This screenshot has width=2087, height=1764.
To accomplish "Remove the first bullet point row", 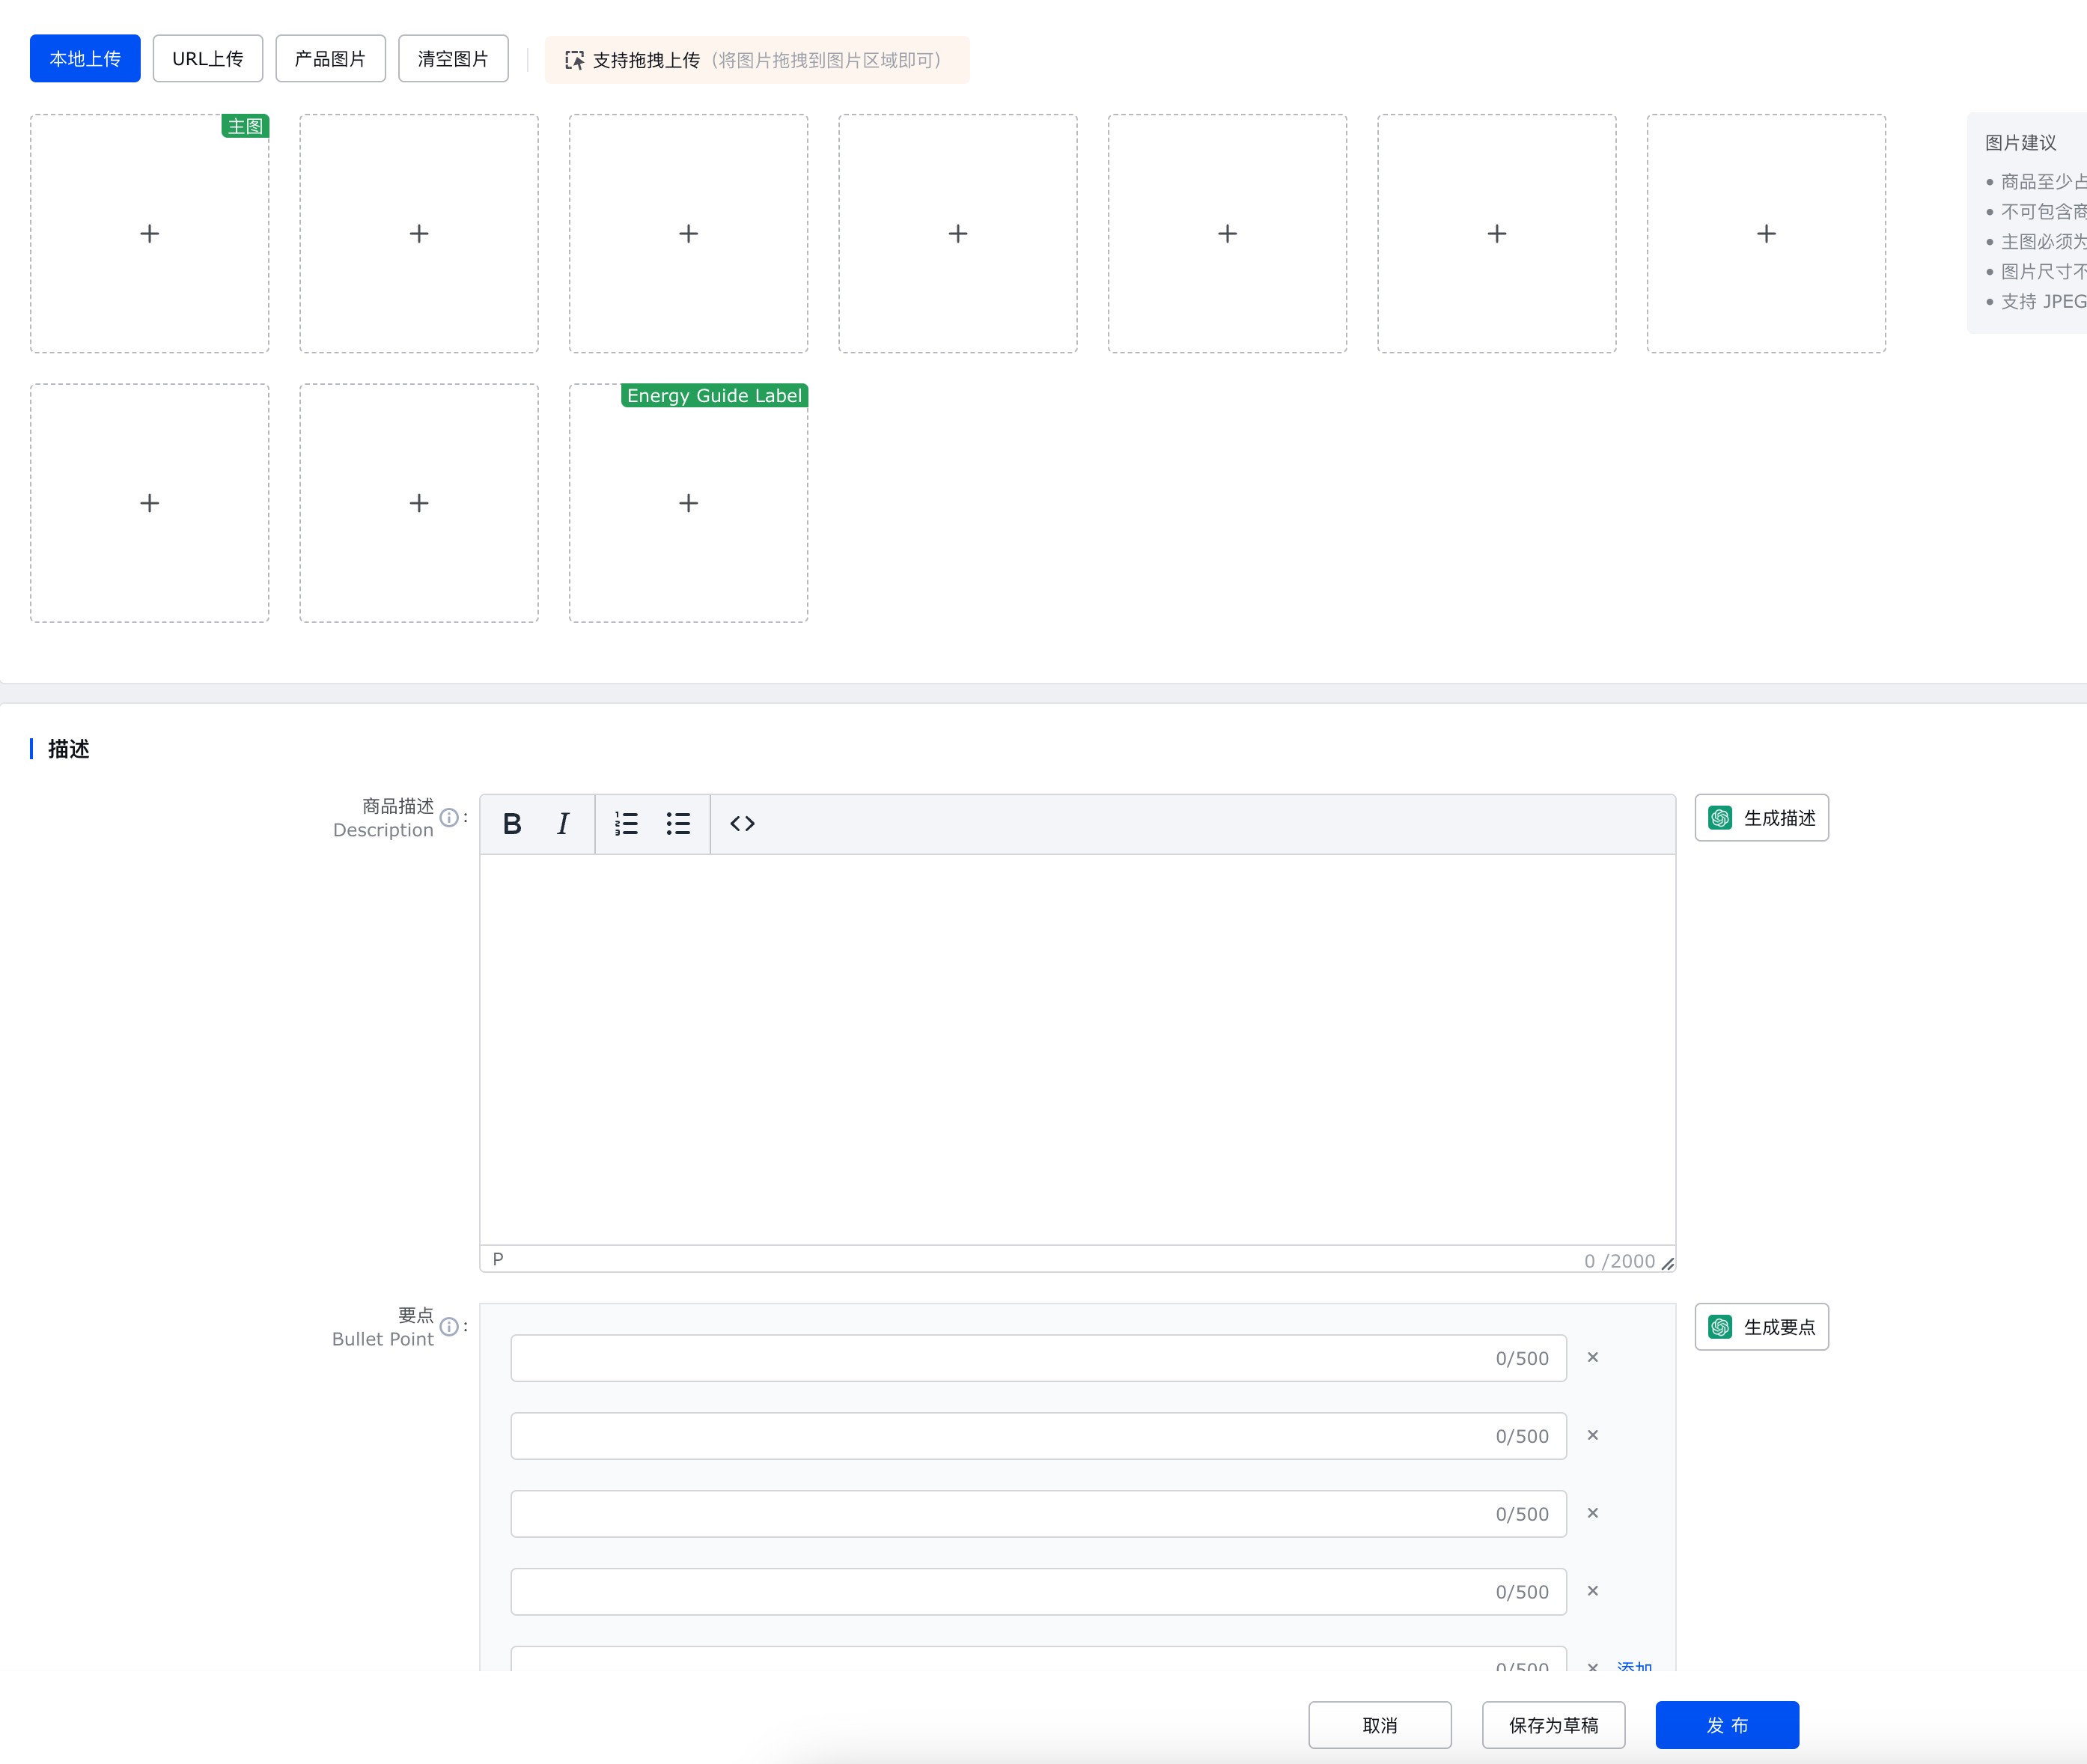I will (1592, 1358).
